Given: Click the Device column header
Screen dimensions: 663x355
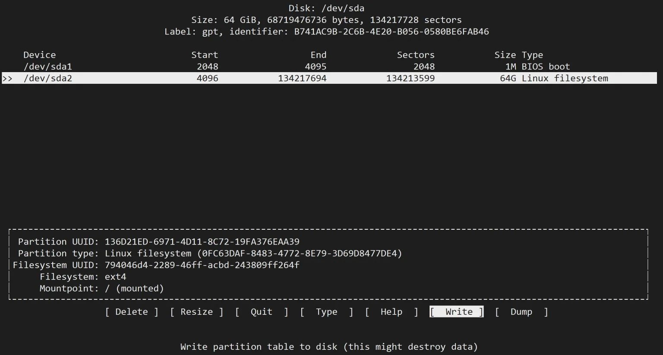Looking at the screenshot, I should (x=39, y=55).
